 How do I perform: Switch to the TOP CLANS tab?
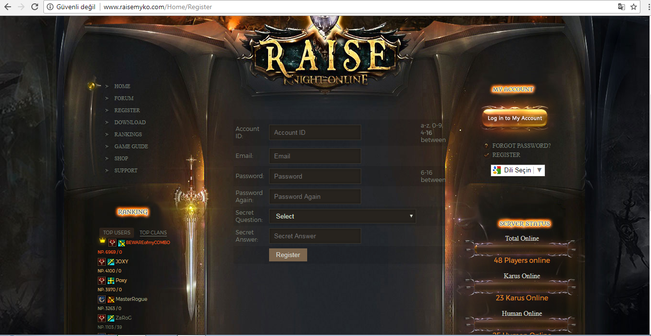[x=153, y=233]
